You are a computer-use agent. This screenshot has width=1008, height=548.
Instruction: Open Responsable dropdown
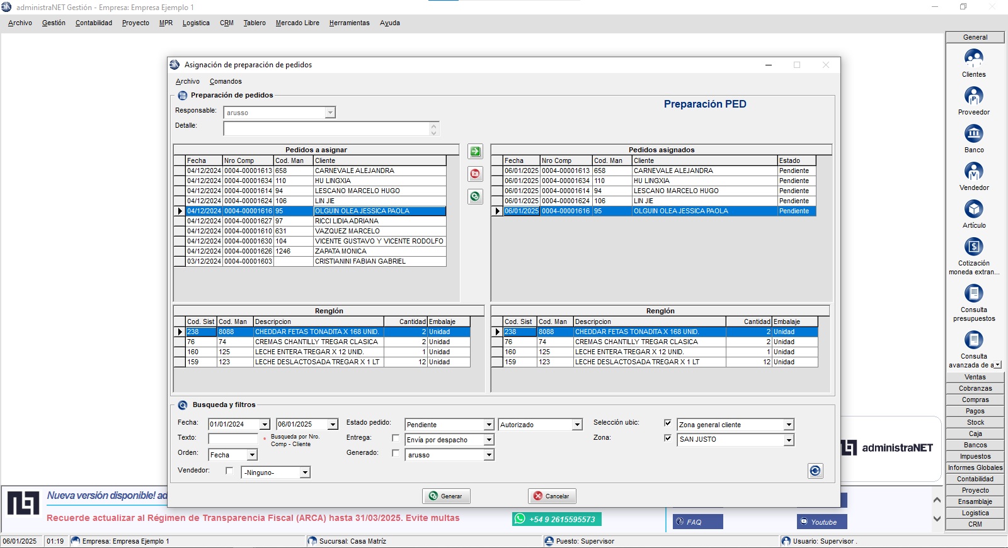(x=330, y=113)
